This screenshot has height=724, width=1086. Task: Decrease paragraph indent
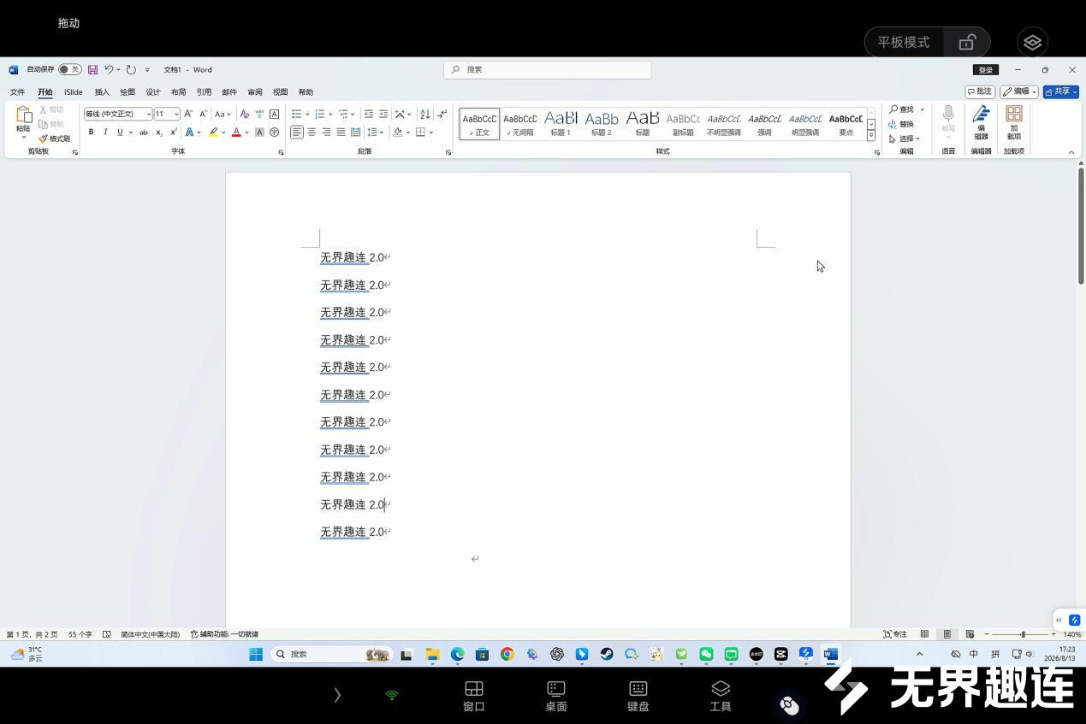coord(369,114)
